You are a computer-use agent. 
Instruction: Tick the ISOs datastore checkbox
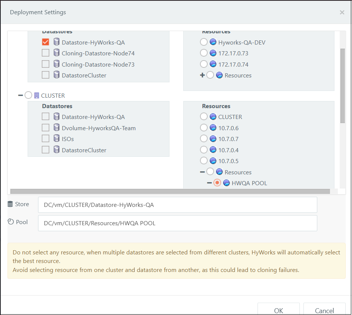pyautogui.click(x=46, y=138)
